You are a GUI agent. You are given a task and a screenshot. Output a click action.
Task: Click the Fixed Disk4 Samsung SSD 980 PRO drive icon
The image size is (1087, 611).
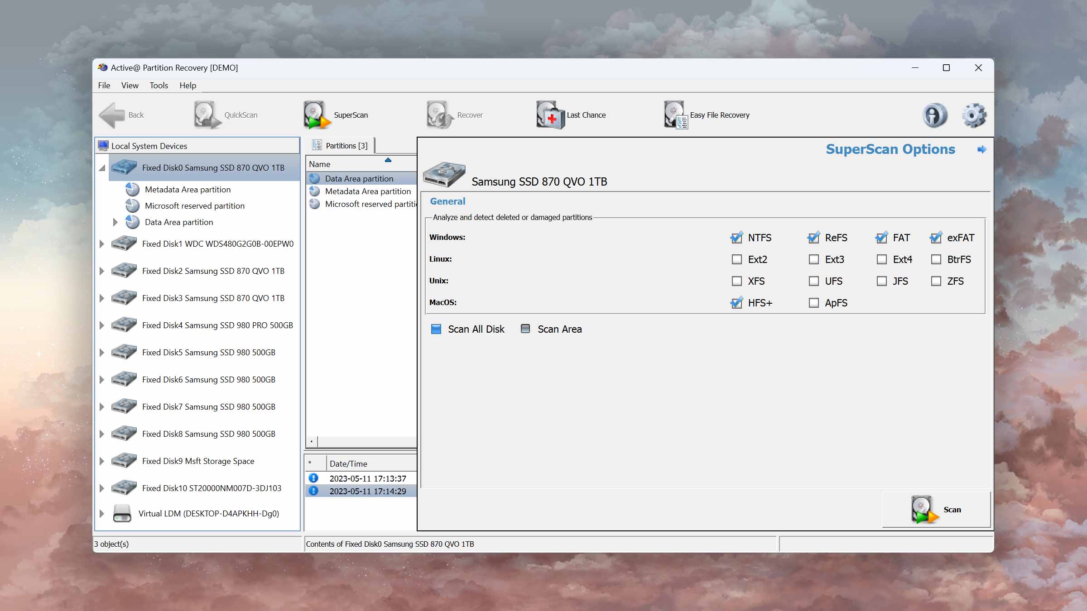point(124,325)
